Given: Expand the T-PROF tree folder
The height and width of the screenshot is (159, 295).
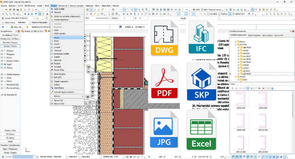Looking at the screenshot, I should 239,65.
